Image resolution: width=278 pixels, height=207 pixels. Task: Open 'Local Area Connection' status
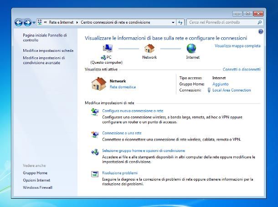(232, 90)
